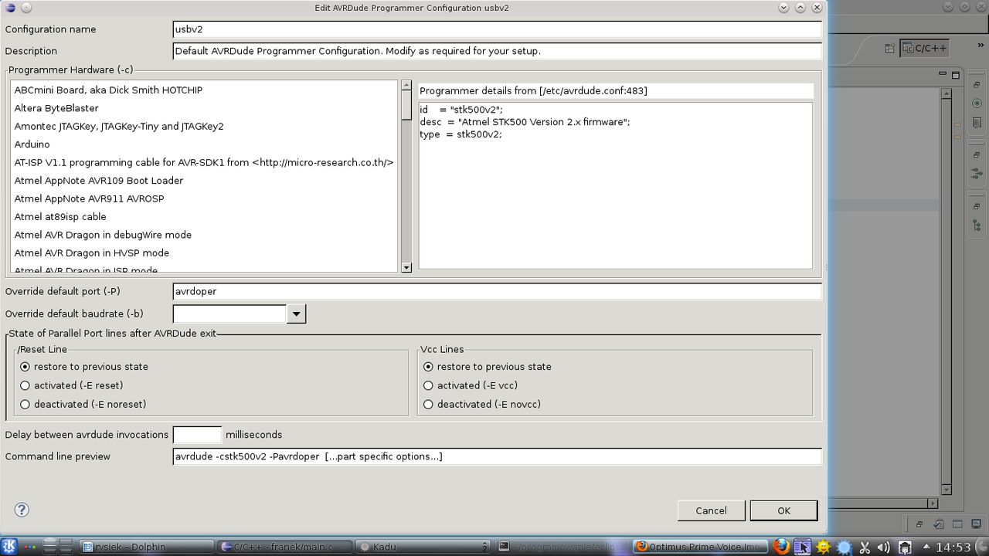
Task: Select deactivated (-E noreset) option
Action: pos(25,404)
